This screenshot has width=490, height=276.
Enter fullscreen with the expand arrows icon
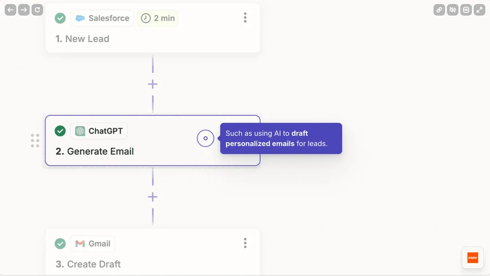click(479, 10)
